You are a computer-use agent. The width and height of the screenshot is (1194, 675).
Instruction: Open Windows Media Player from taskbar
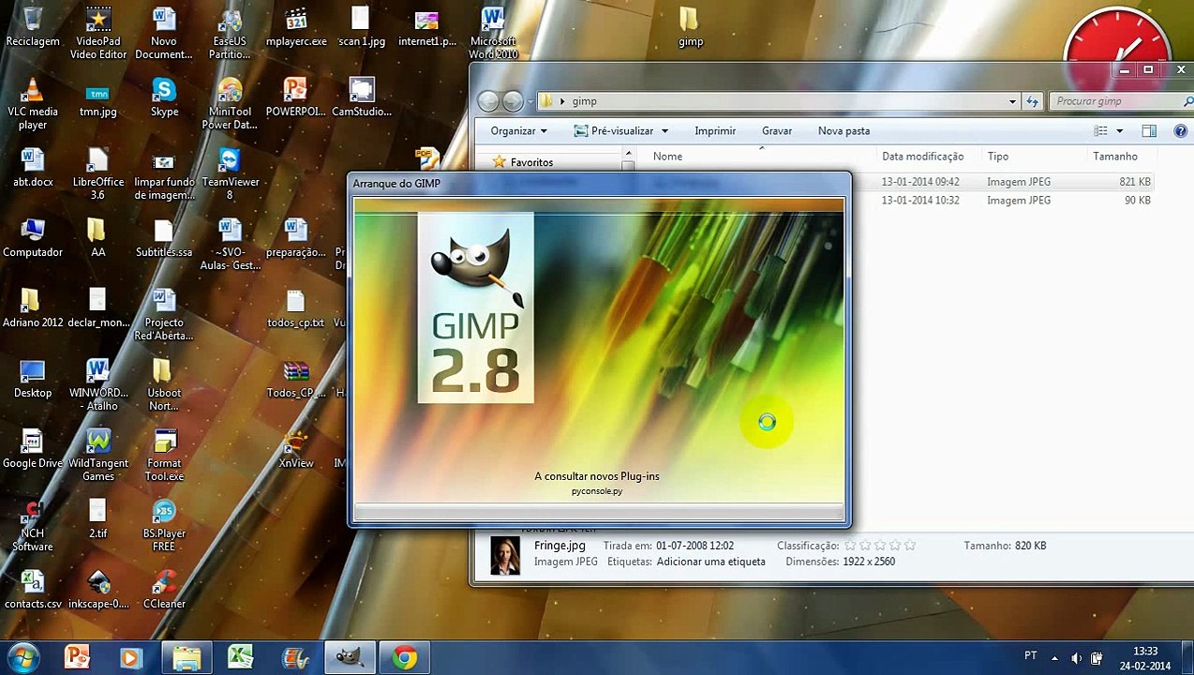tap(130, 657)
